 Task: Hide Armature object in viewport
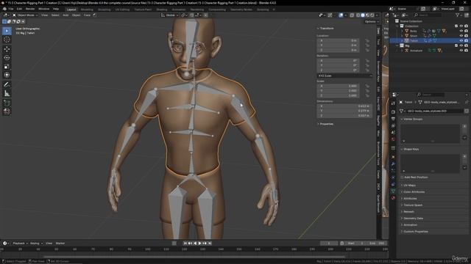461,51
